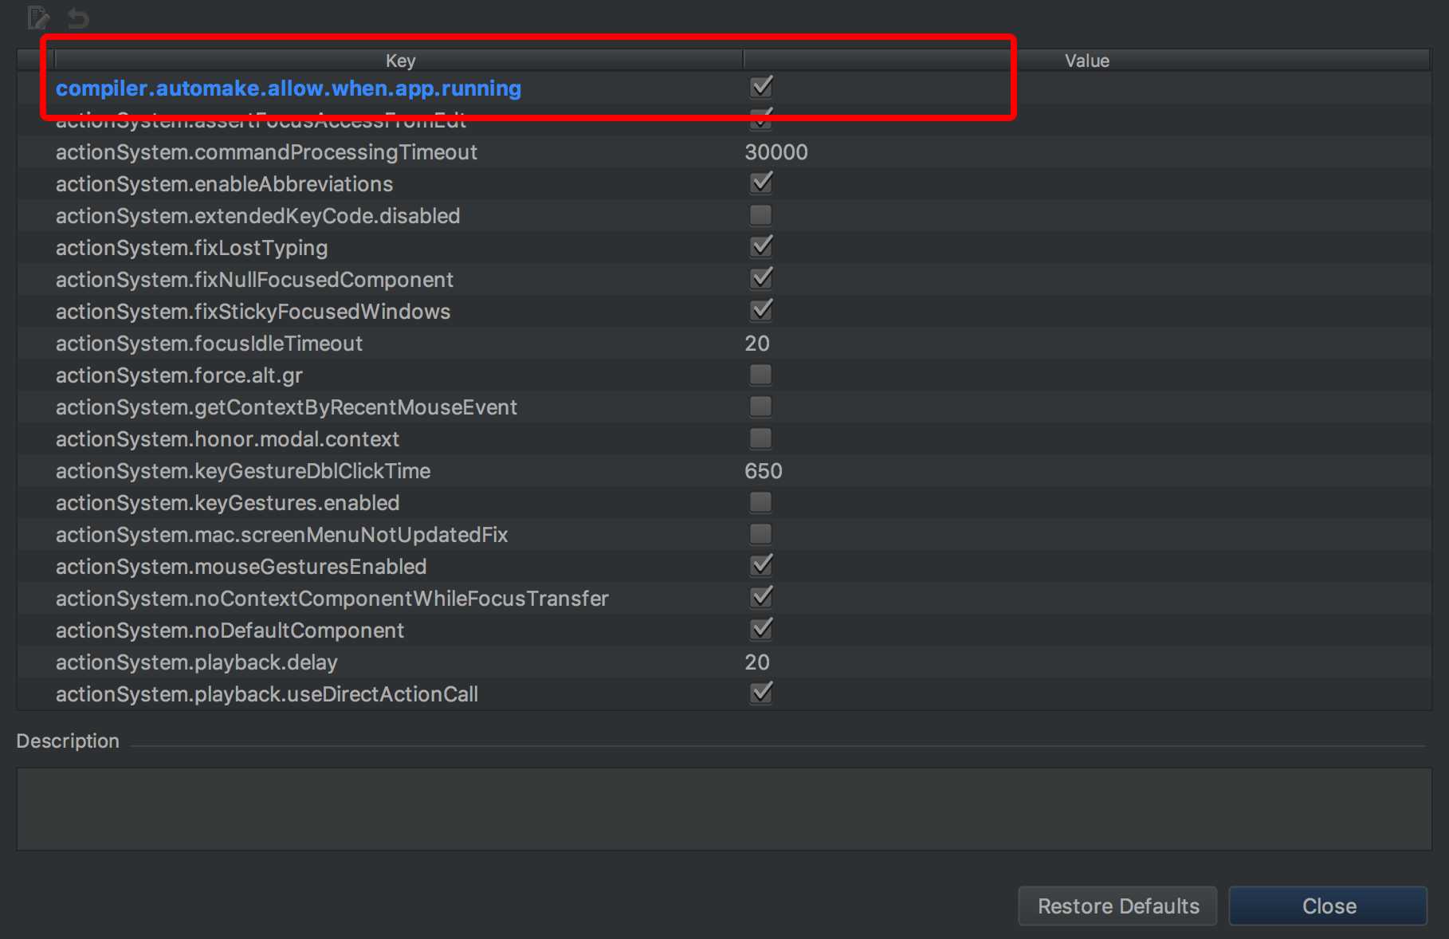Select actionSystem.force.alt.gr key name
The width and height of the screenshot is (1449, 939).
click(x=179, y=375)
